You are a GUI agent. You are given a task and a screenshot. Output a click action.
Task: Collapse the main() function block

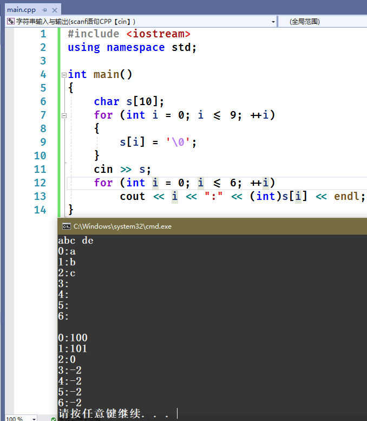coord(64,75)
